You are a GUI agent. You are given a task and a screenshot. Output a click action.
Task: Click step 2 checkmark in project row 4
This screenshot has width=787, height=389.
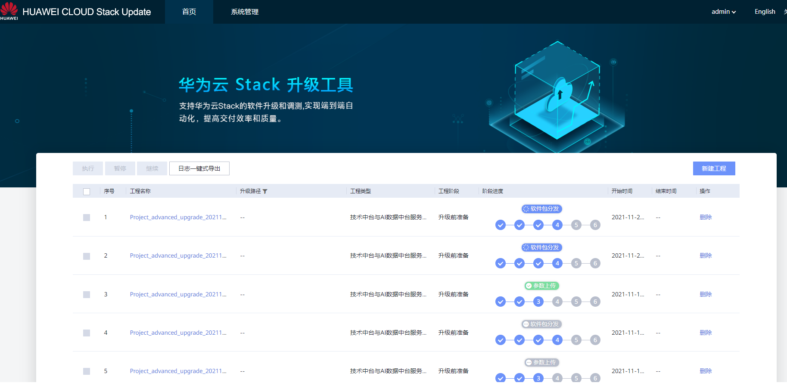click(x=519, y=340)
